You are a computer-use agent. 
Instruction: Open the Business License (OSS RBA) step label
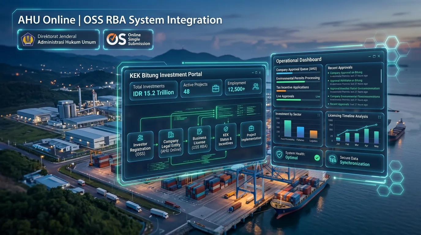click(199, 142)
